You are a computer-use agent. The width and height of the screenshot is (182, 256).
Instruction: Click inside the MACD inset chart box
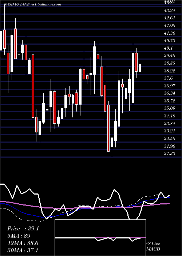(x=100, y=238)
